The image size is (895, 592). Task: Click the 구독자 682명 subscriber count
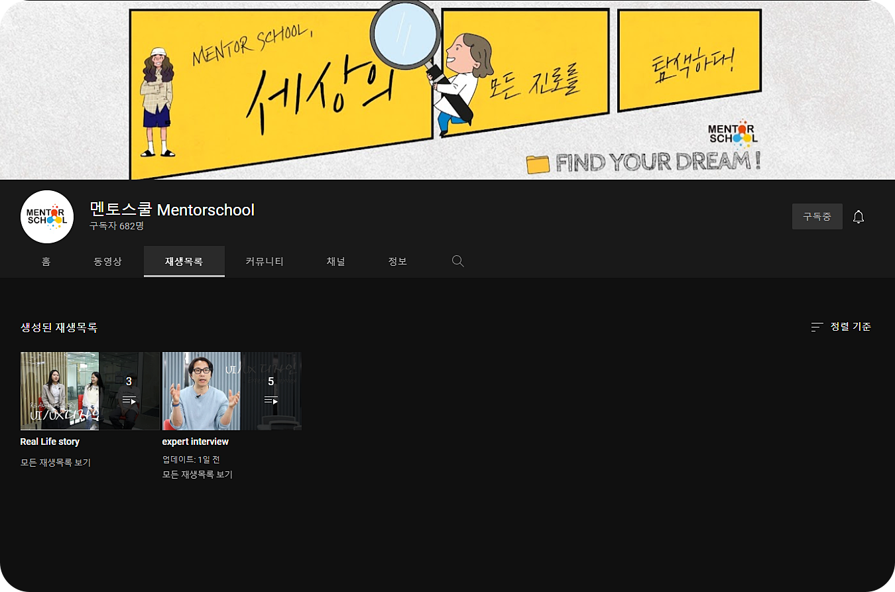pos(117,226)
